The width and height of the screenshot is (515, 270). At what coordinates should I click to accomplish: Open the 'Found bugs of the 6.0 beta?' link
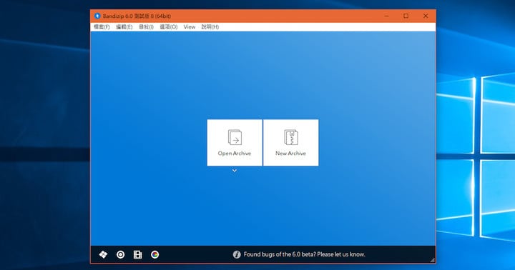point(305,254)
